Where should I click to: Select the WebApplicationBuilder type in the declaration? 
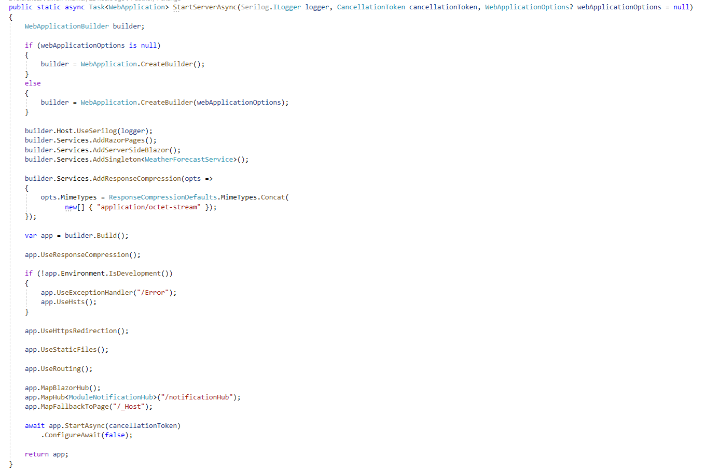66,26
